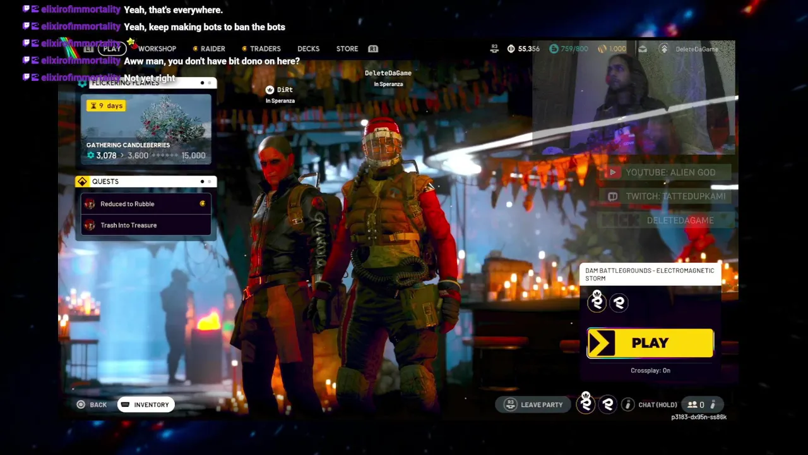The height and width of the screenshot is (455, 808).
Task: Click the R3 icon near the coin balance
Action: coord(496,48)
